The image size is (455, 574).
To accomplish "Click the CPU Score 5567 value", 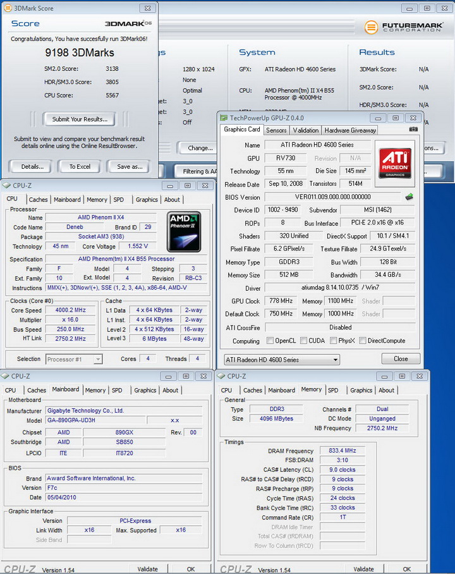I will tap(112, 95).
